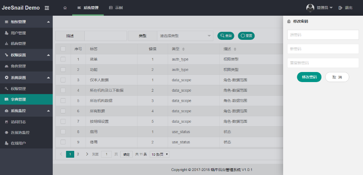Image resolution: width=363 pixels, height=175 pixels.
Task: Click the 权限管理 key icon
Action: coord(6,89)
